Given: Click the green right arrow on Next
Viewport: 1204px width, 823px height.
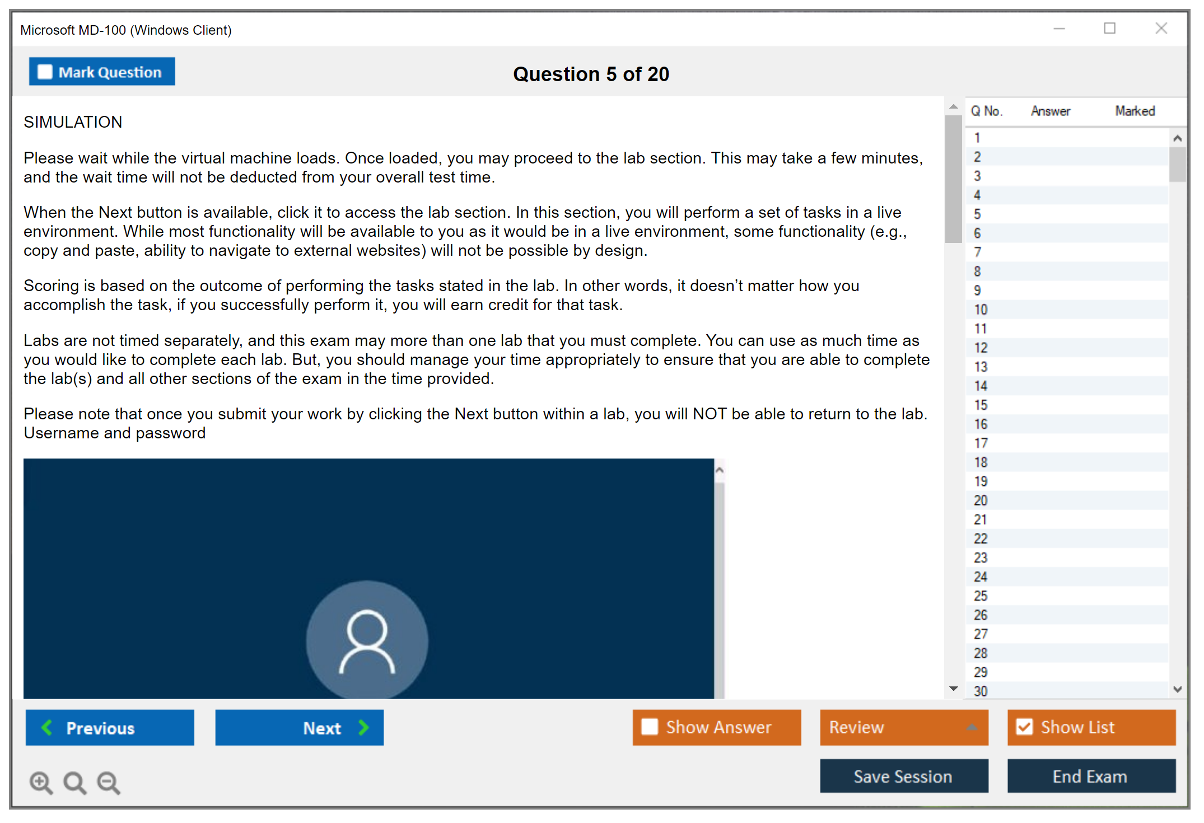Looking at the screenshot, I should point(364,727).
